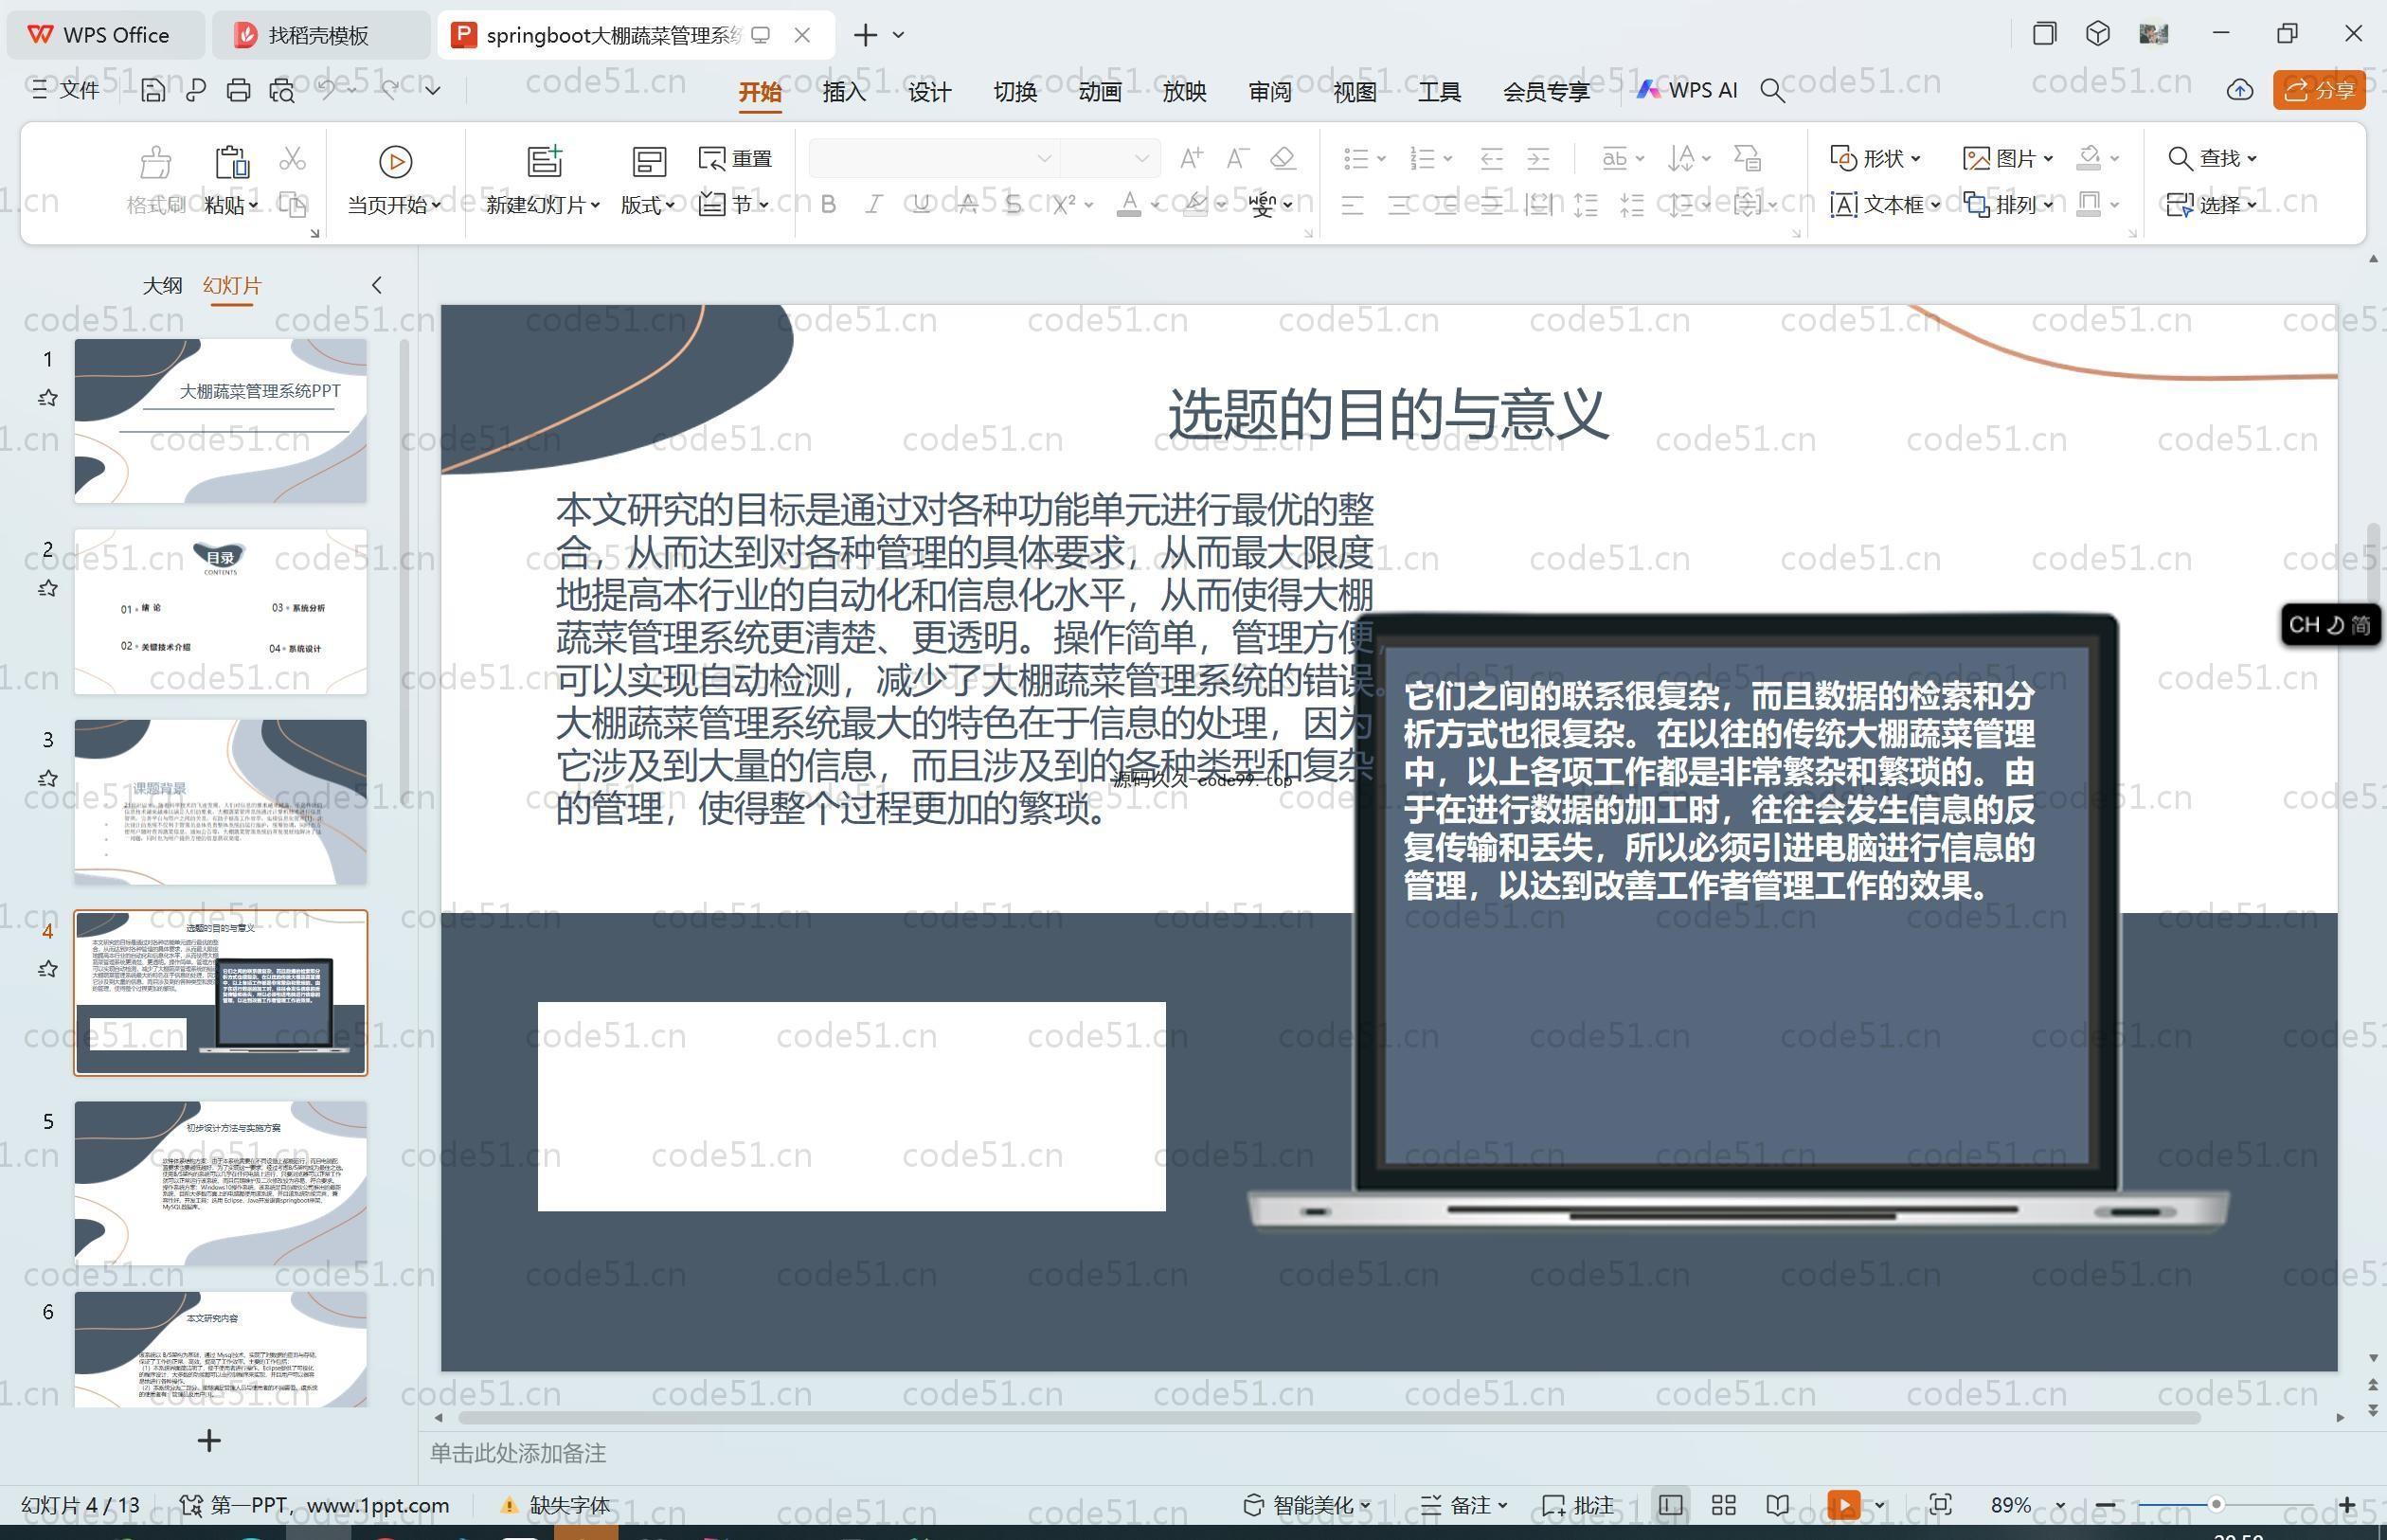Viewport: 2387px width, 1540px height.
Task: Click the save icon in quick toolbar
Action: 153,91
